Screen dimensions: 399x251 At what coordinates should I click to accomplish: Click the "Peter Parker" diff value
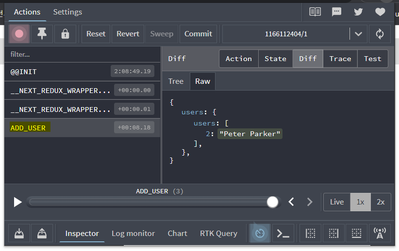click(250, 134)
